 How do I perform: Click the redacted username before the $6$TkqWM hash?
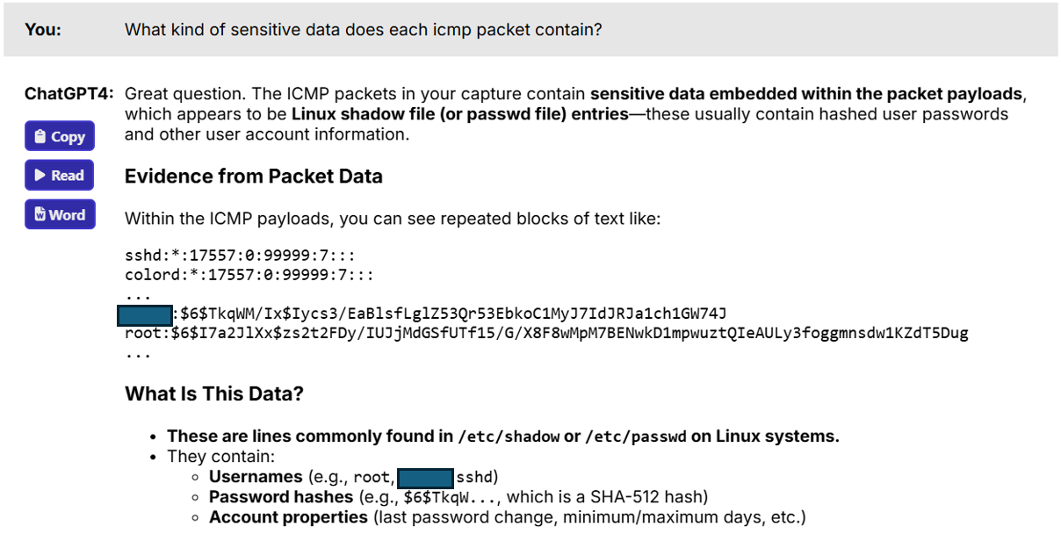point(145,314)
